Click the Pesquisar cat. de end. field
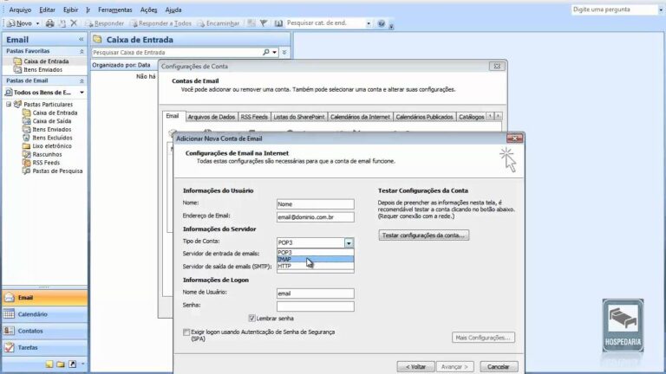This screenshot has height=374, width=666. click(x=325, y=23)
